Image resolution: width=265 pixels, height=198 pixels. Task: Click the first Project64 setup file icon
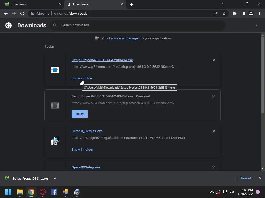coord(55,70)
